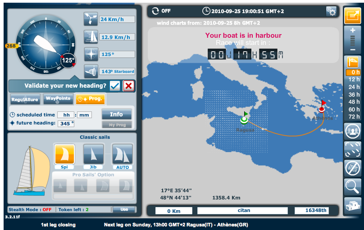Click the wind speed propeller icon
The height and width of the screenshot is (230, 364).
pos(91,19)
